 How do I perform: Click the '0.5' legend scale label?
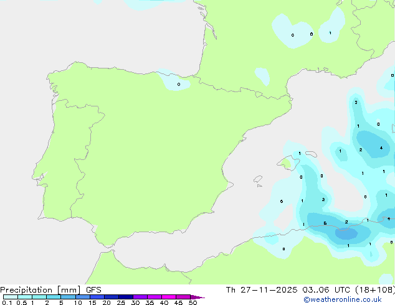[x=22, y=303]
